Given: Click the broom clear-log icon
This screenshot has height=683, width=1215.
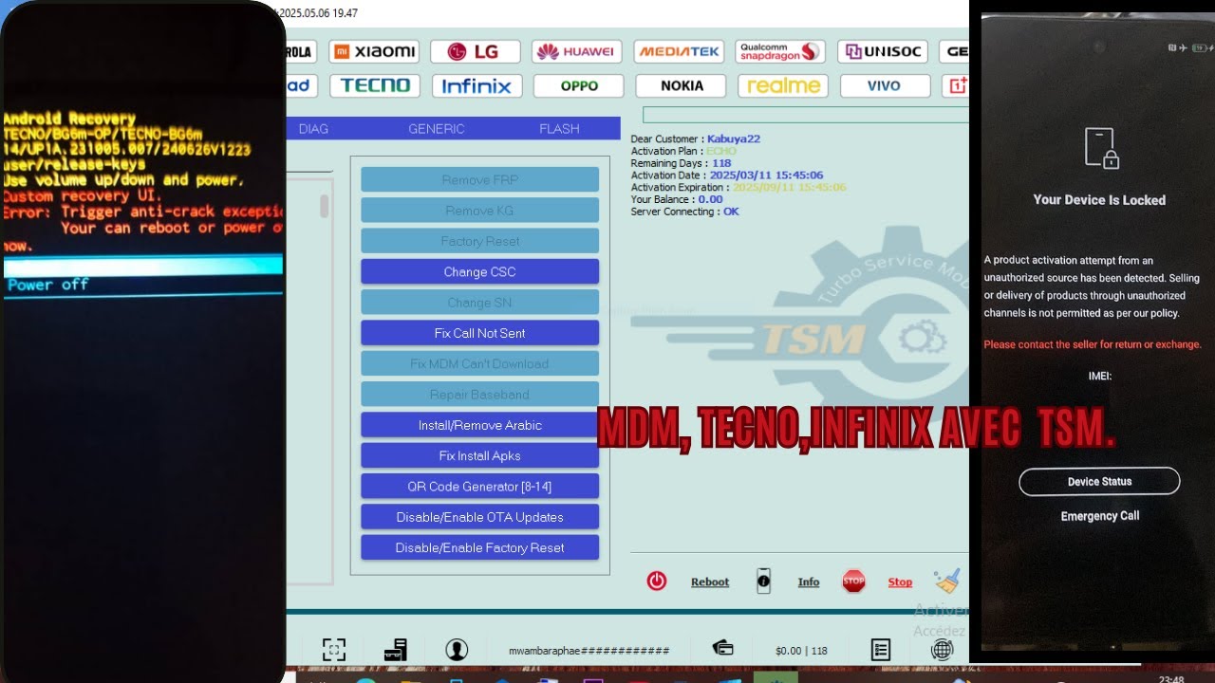Looking at the screenshot, I should click(946, 580).
